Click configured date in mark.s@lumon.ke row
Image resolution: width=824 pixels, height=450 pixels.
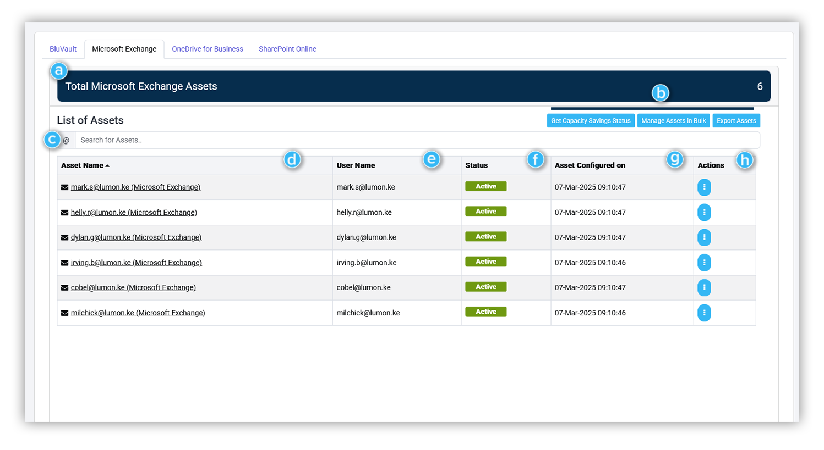pyautogui.click(x=590, y=187)
